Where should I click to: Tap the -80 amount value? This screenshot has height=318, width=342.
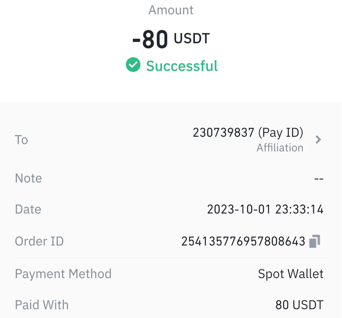[150, 39]
